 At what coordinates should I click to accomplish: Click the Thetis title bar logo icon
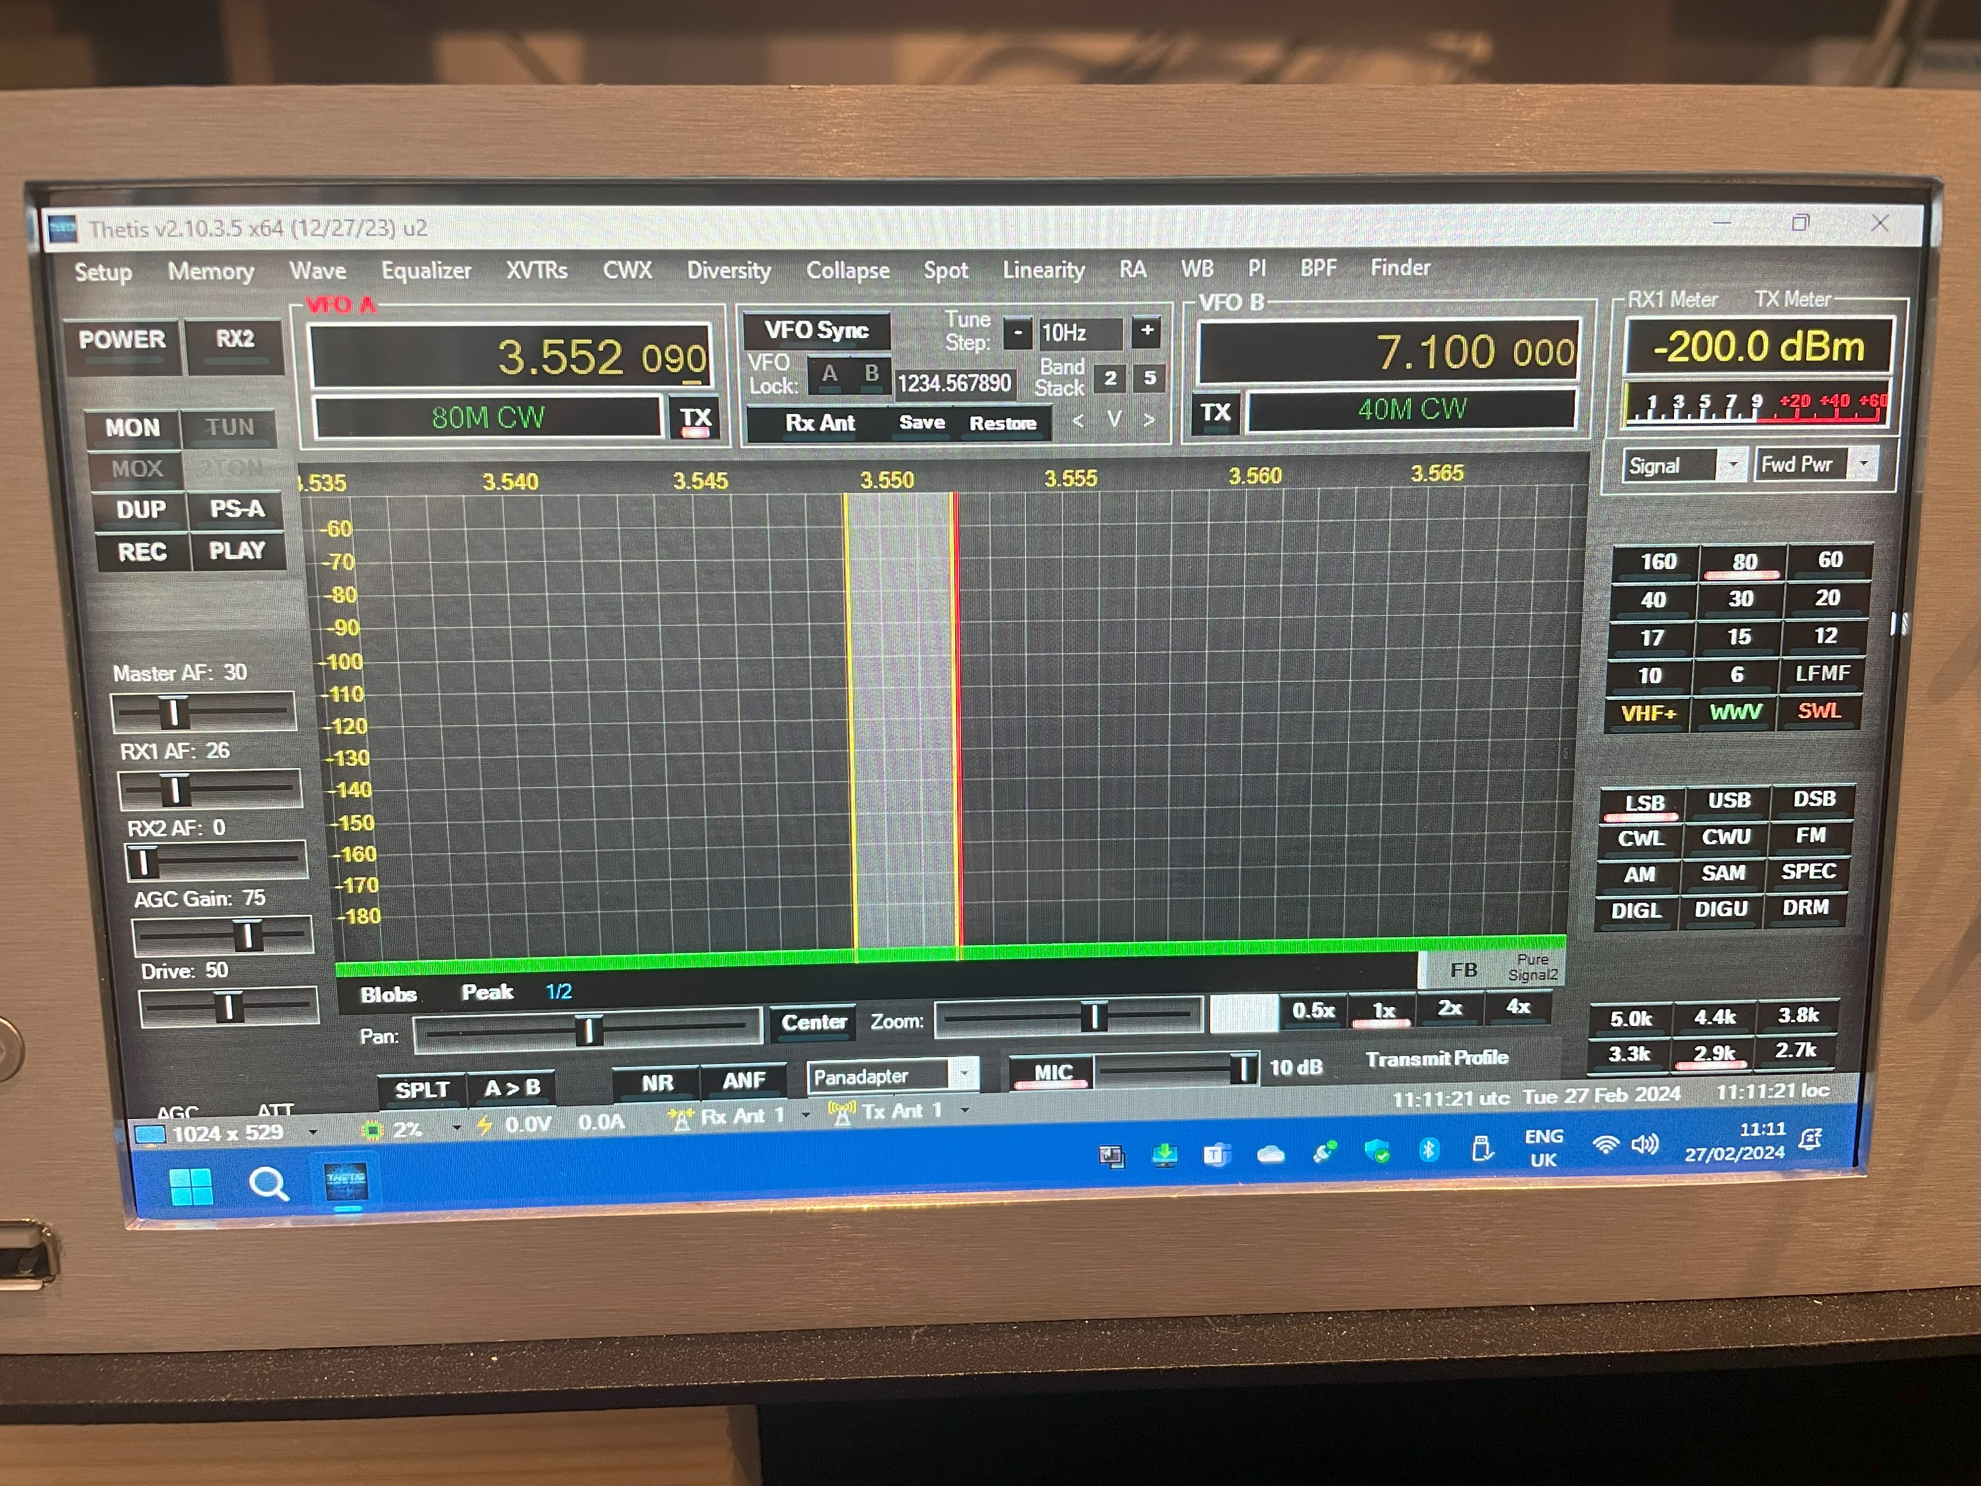pos(63,229)
